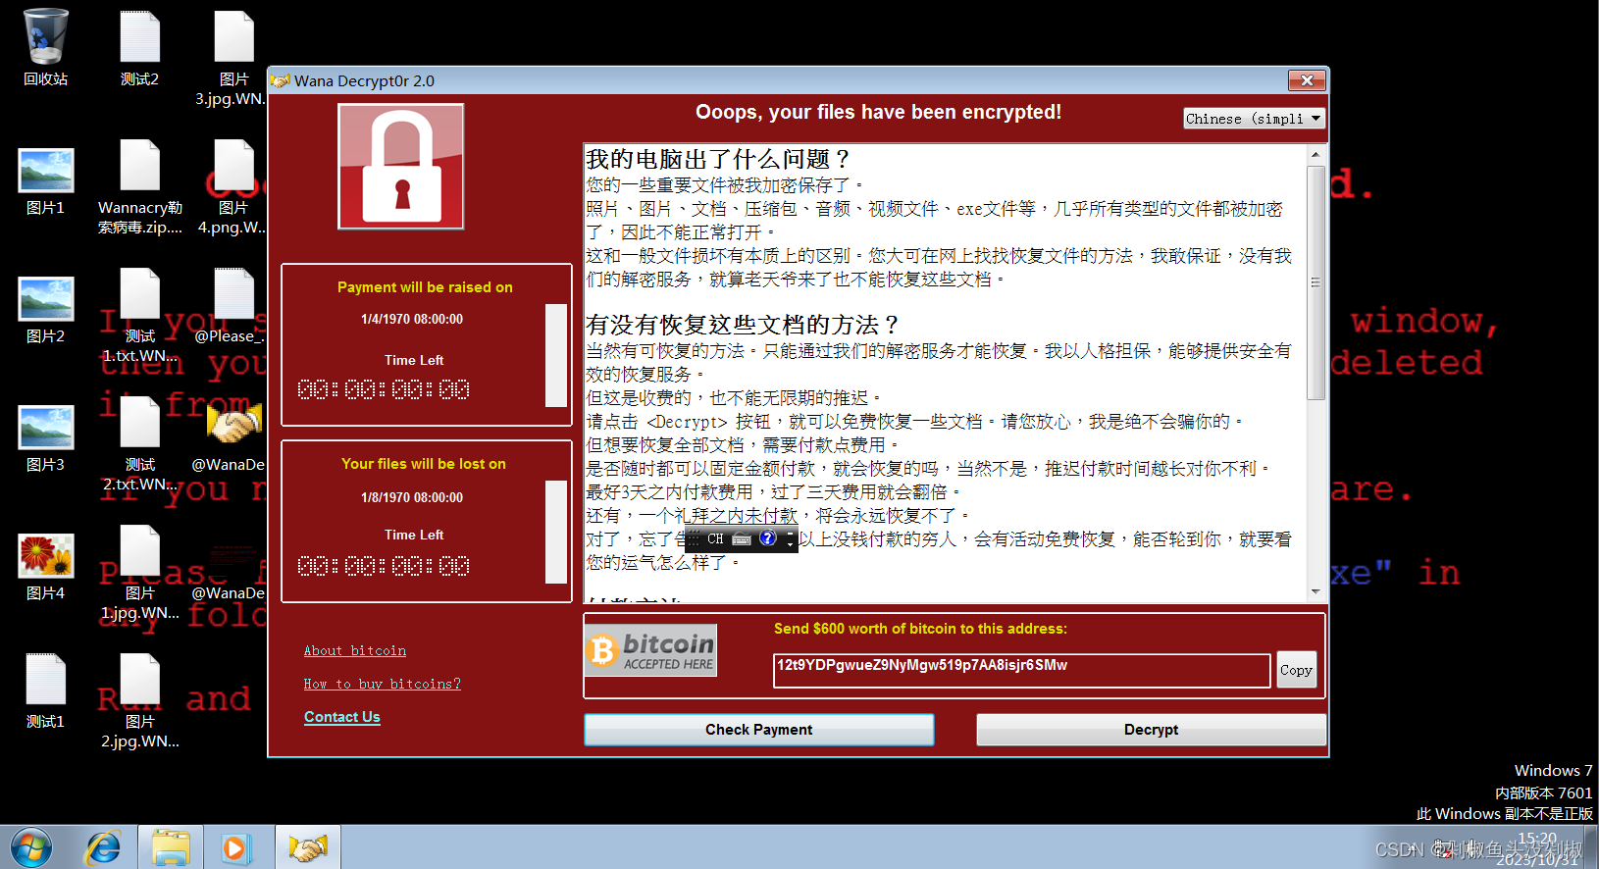The height and width of the screenshot is (869, 1599).
Task: Open the How to buy bitcoins? link
Action: pyautogui.click(x=382, y=684)
